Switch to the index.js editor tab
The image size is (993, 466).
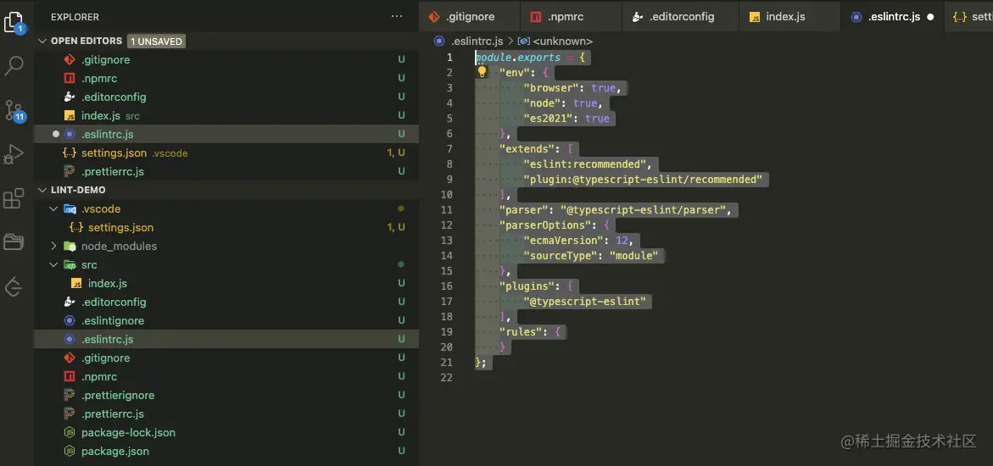790,17
